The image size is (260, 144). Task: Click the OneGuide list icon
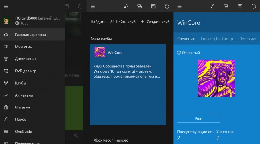click(6, 132)
